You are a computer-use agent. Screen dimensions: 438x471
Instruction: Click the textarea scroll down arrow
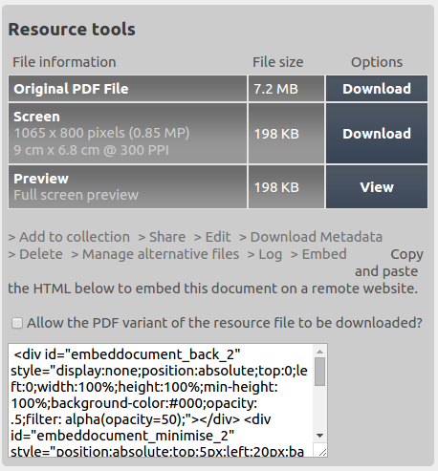[x=320, y=436]
